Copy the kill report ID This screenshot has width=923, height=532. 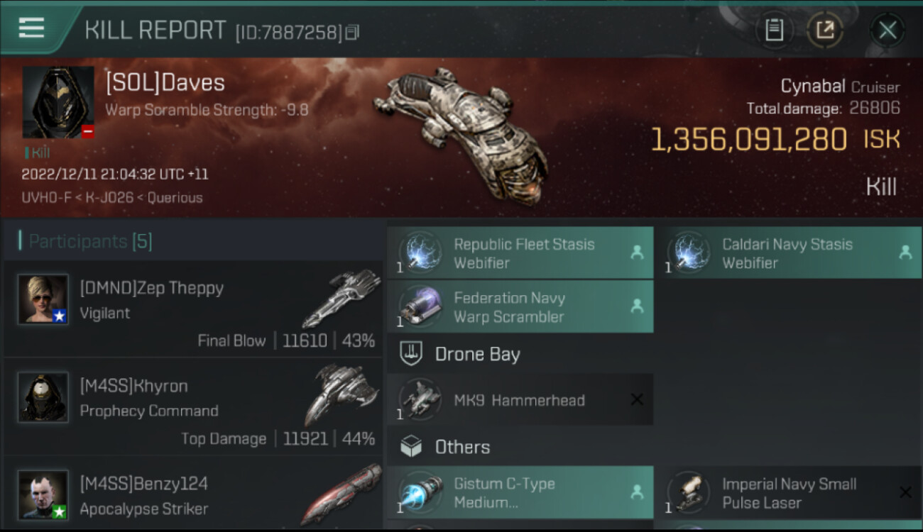352,32
